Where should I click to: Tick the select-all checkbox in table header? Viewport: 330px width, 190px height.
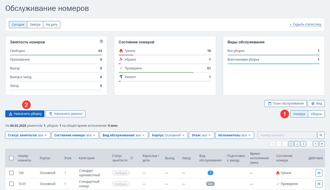(x=11, y=158)
